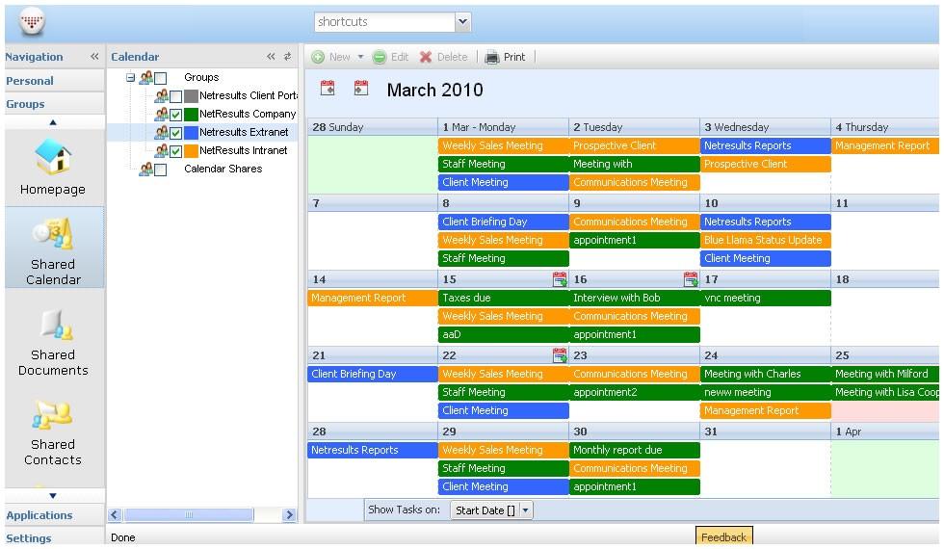Collapse the Navigation panel with double arrow

pyautogui.click(x=94, y=57)
